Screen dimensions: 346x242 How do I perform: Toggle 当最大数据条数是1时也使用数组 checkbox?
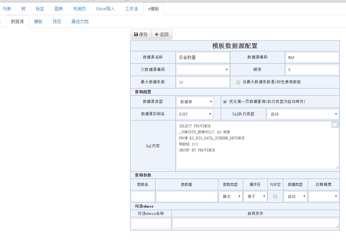(238, 82)
